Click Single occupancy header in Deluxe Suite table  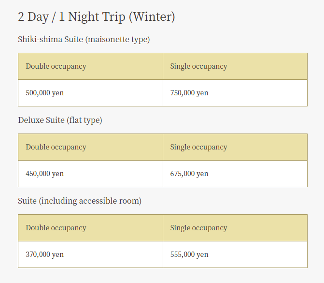[x=198, y=147]
